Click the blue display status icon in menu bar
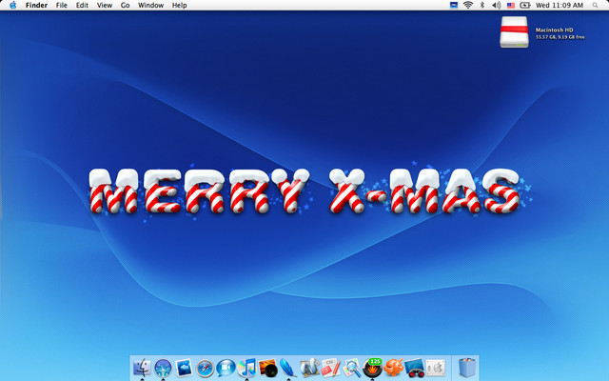The height and width of the screenshot is (381, 609). tap(454, 5)
